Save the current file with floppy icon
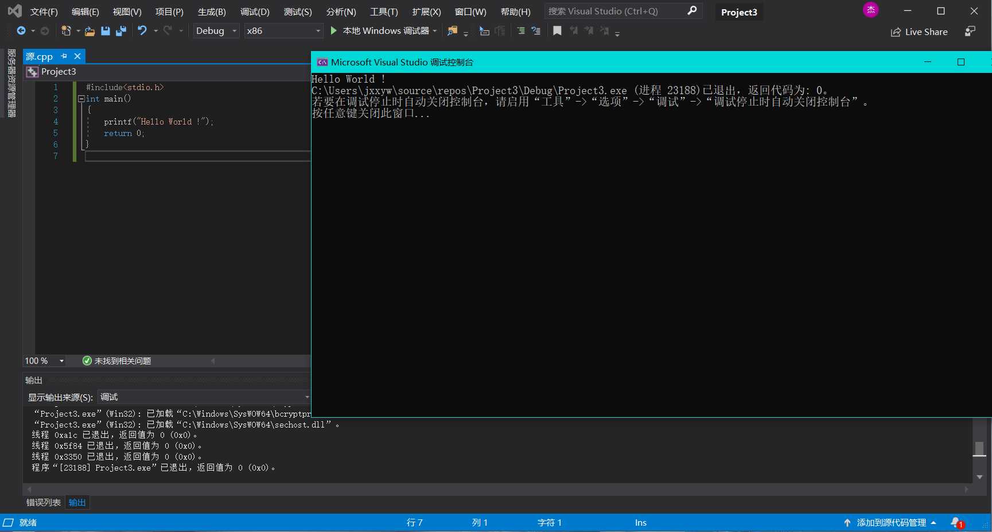The height and width of the screenshot is (532, 992). point(106,31)
